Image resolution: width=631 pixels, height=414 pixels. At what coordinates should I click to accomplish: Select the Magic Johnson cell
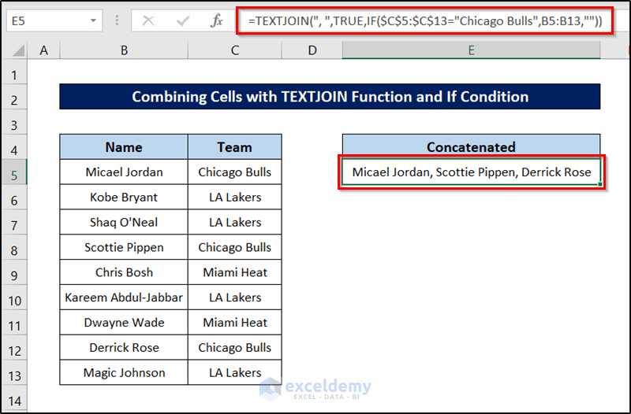[x=124, y=372]
